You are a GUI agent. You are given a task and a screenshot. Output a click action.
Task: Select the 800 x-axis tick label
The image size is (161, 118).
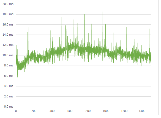88,111
